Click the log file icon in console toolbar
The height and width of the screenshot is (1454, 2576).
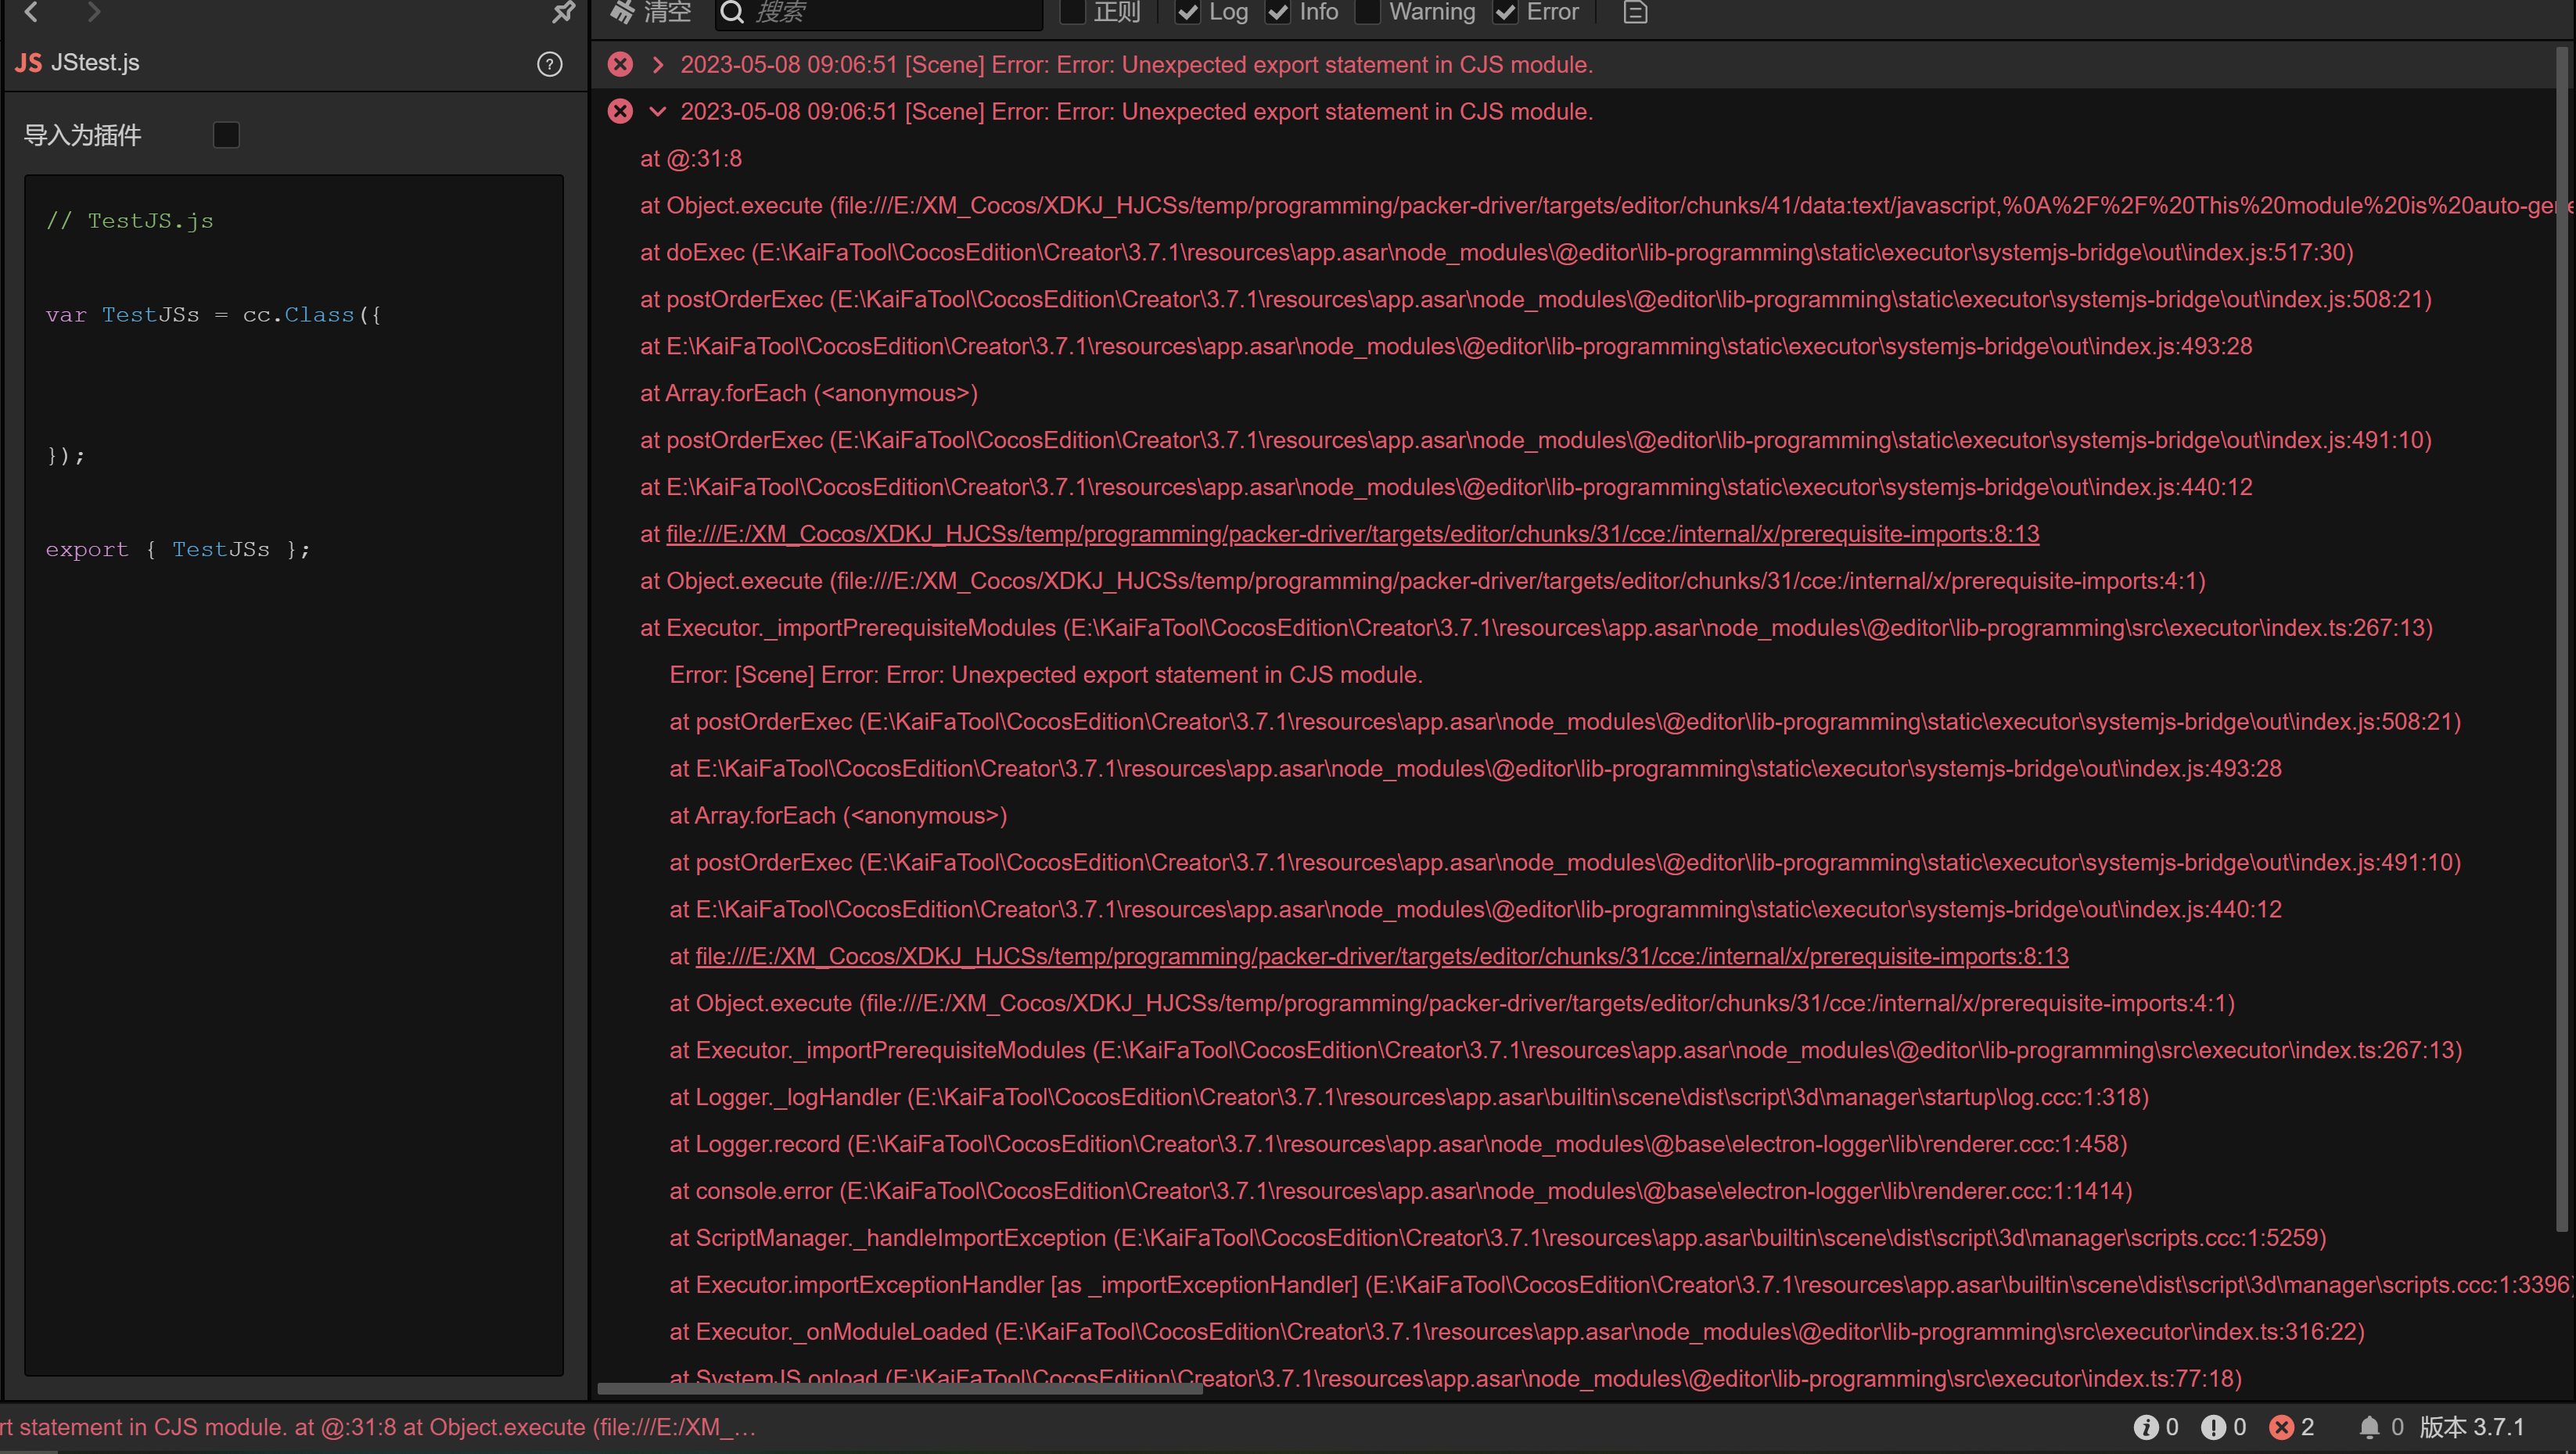[x=1635, y=12]
